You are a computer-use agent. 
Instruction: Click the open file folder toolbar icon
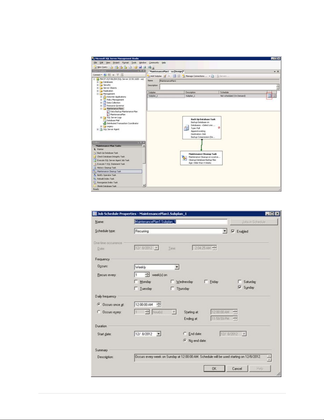136,67
